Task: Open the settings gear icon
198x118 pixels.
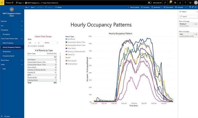Action: pyautogui.click(x=175, y=2)
